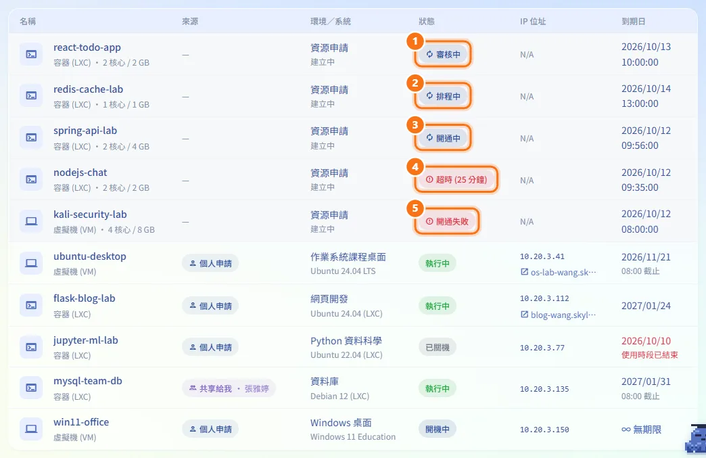The image size is (706, 458).
Task: Click the 無期限 expiry label
Action: 642,430
